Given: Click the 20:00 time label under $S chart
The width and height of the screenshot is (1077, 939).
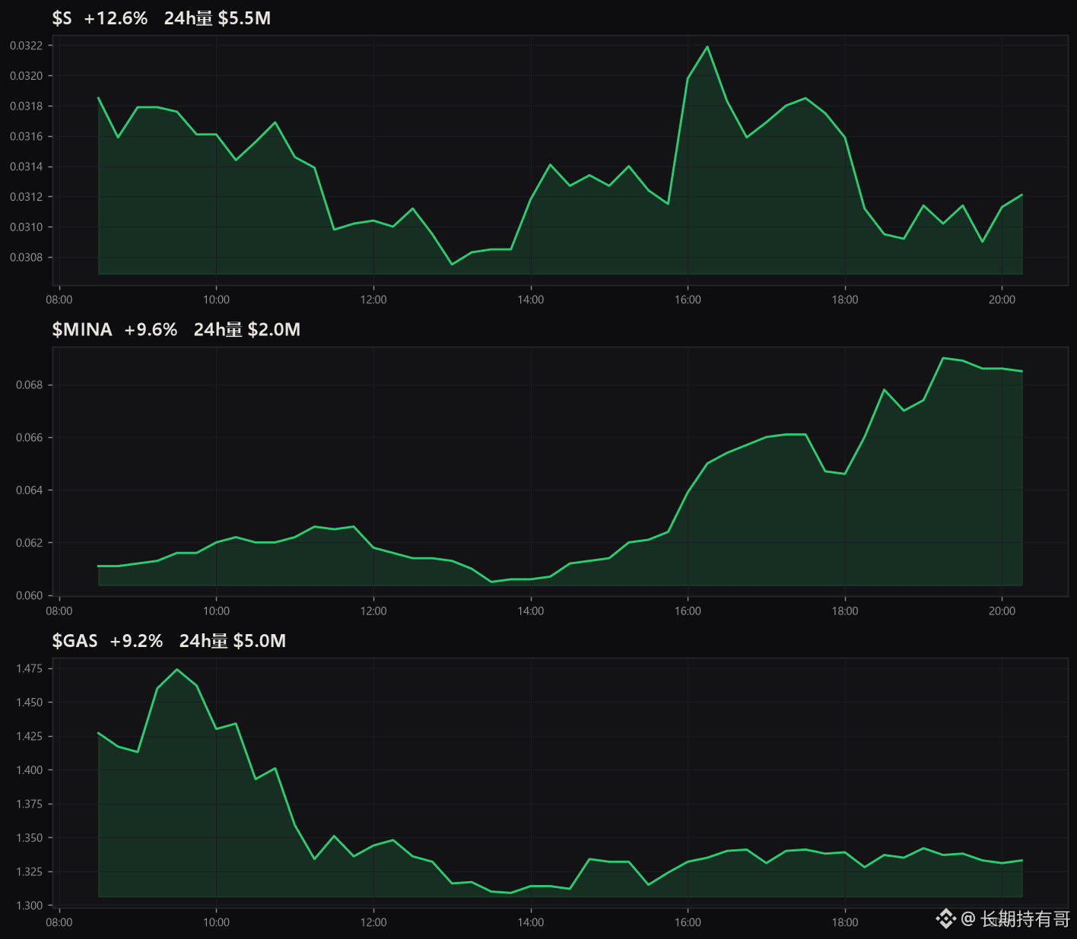Looking at the screenshot, I should pos(1002,300).
